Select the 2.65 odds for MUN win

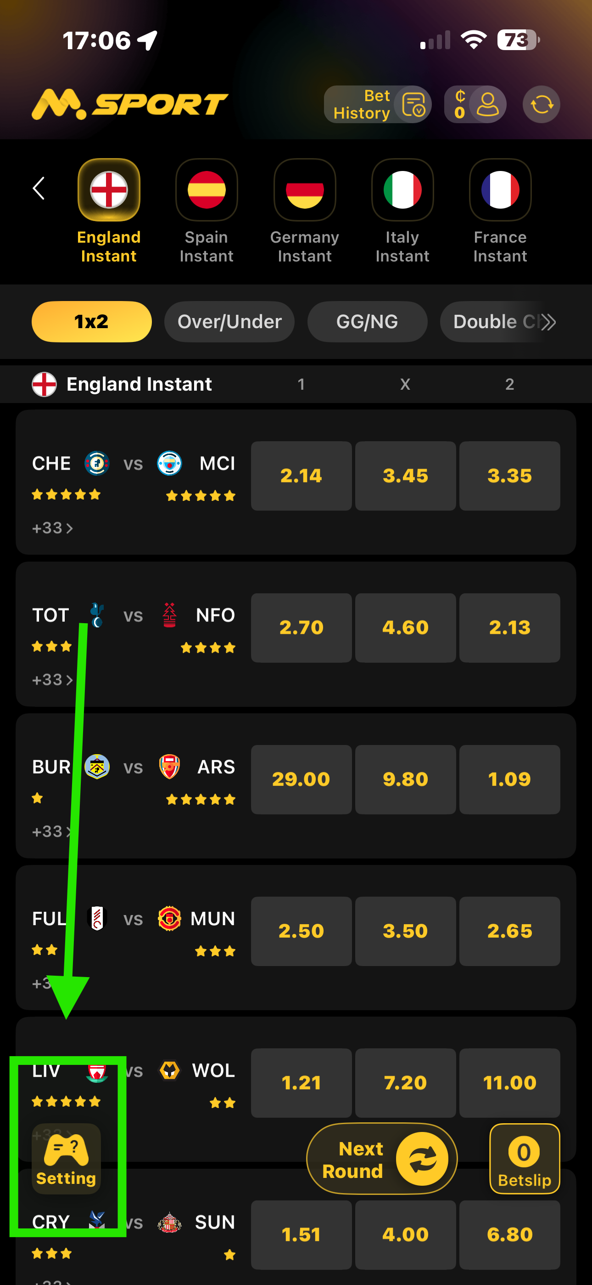point(509,931)
